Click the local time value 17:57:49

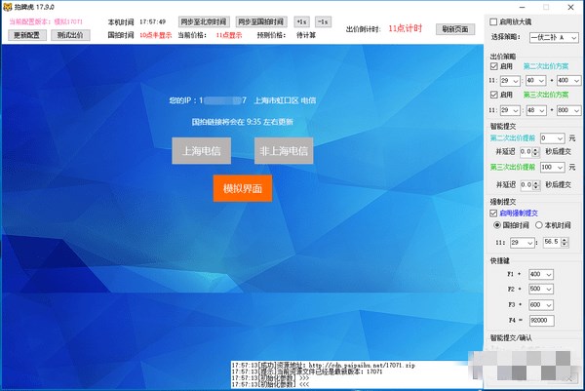[x=153, y=21]
